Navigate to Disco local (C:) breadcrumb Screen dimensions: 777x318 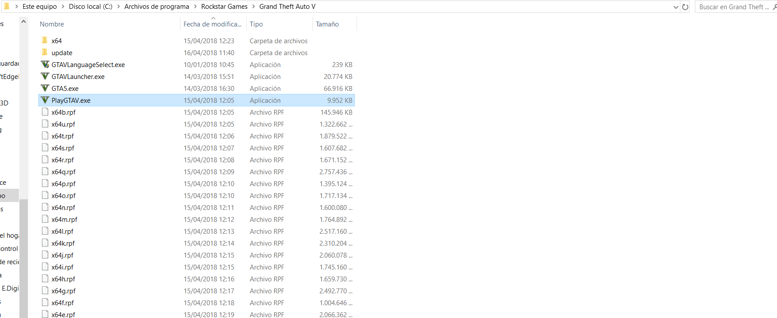pos(90,7)
